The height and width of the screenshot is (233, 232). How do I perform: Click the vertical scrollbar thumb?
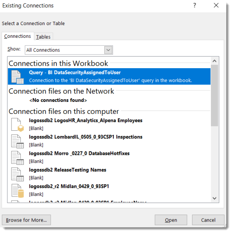point(214,96)
